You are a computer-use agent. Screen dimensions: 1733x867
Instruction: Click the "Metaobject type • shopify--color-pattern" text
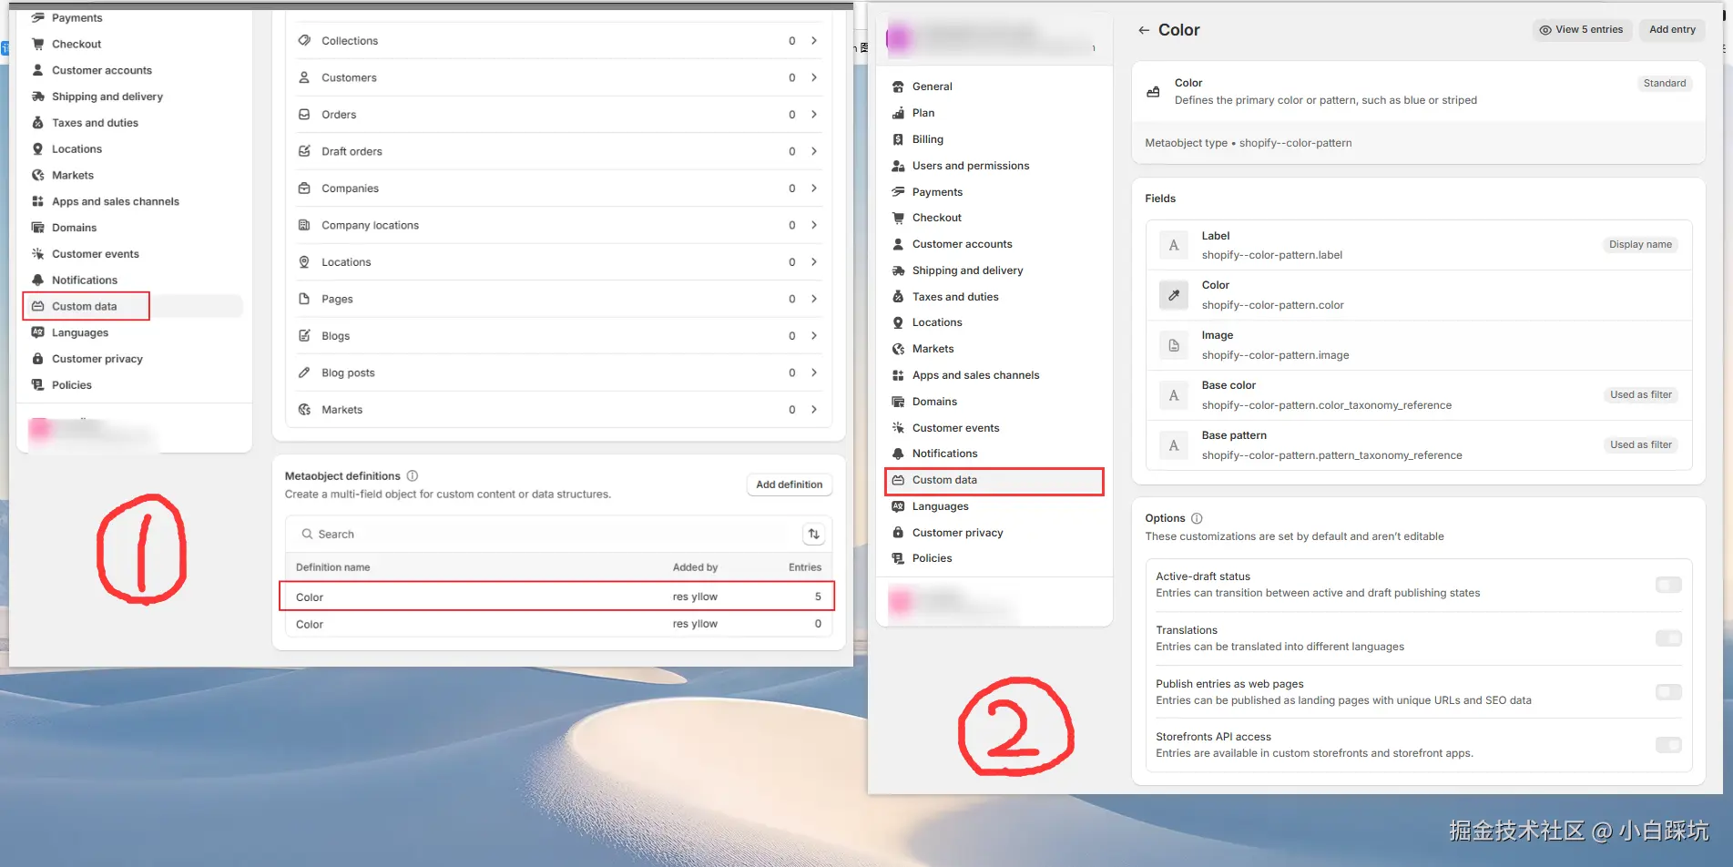1248,143
